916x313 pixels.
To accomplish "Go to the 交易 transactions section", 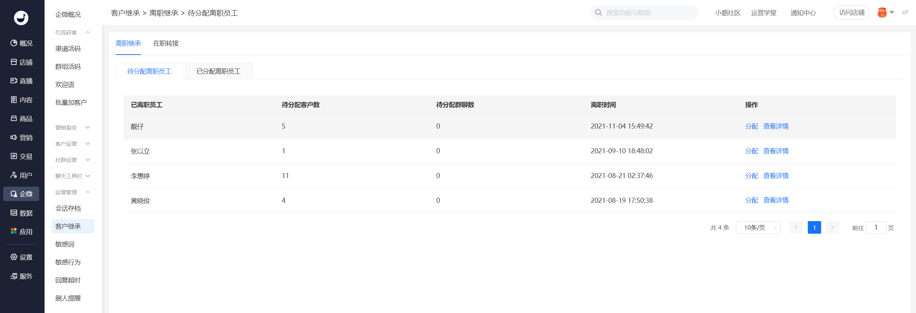I will click(22, 156).
